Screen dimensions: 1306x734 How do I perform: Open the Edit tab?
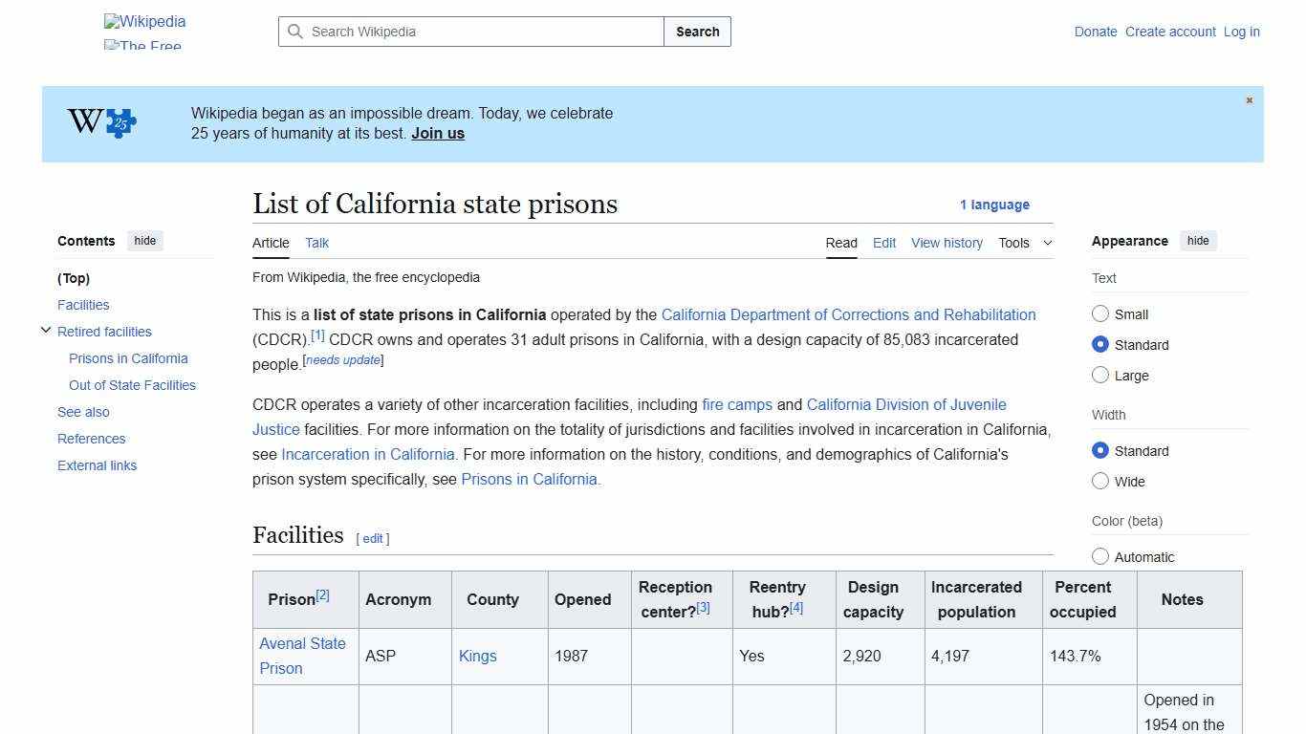[883, 243]
